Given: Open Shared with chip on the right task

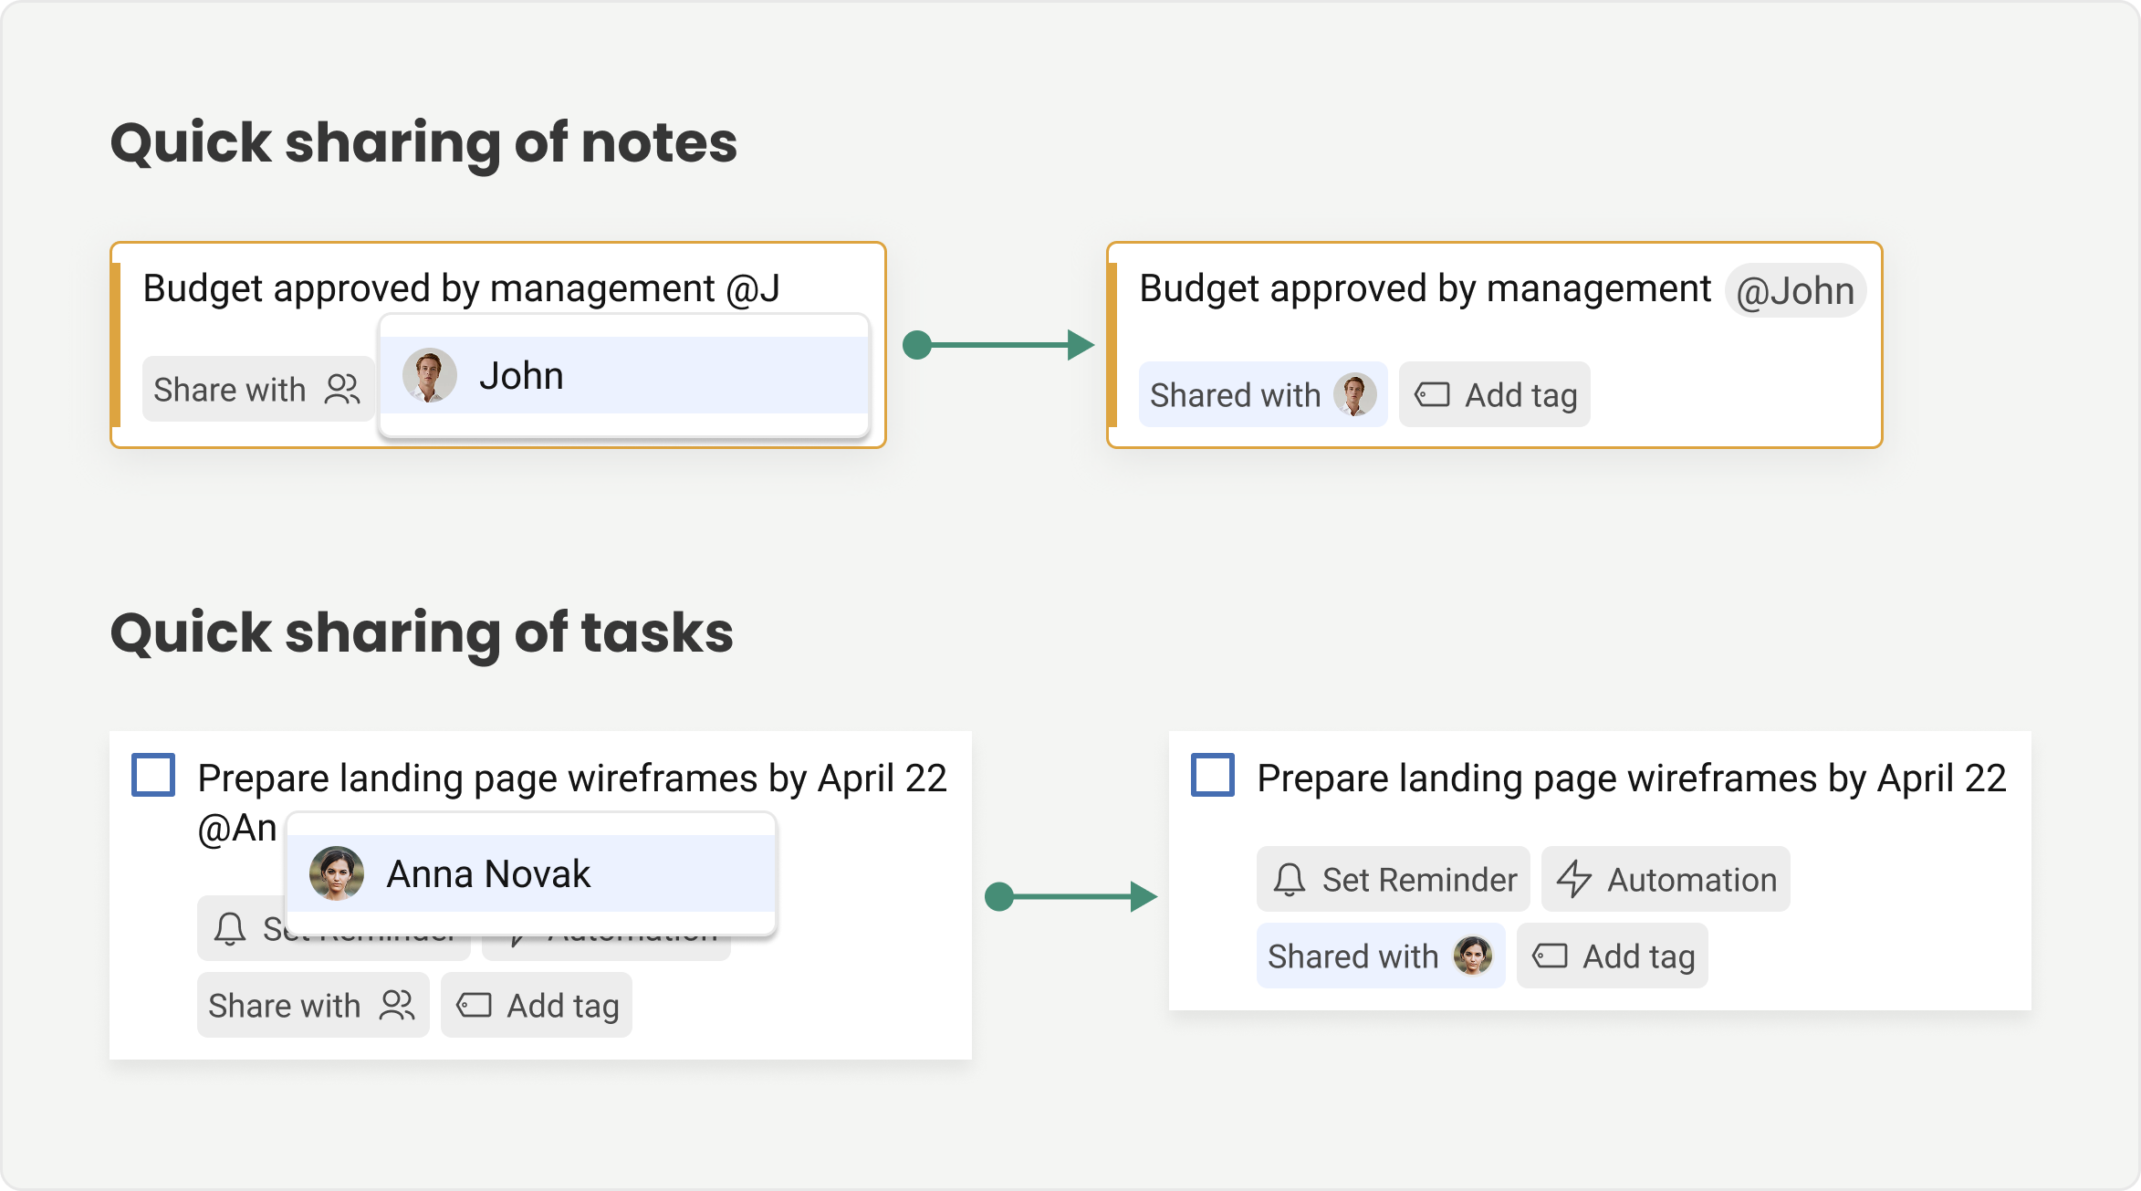Looking at the screenshot, I should click(1381, 956).
